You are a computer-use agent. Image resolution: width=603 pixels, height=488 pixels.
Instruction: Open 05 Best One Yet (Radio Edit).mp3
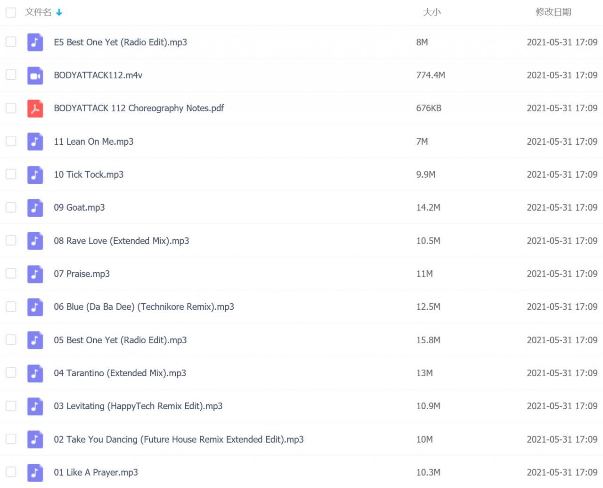point(120,340)
